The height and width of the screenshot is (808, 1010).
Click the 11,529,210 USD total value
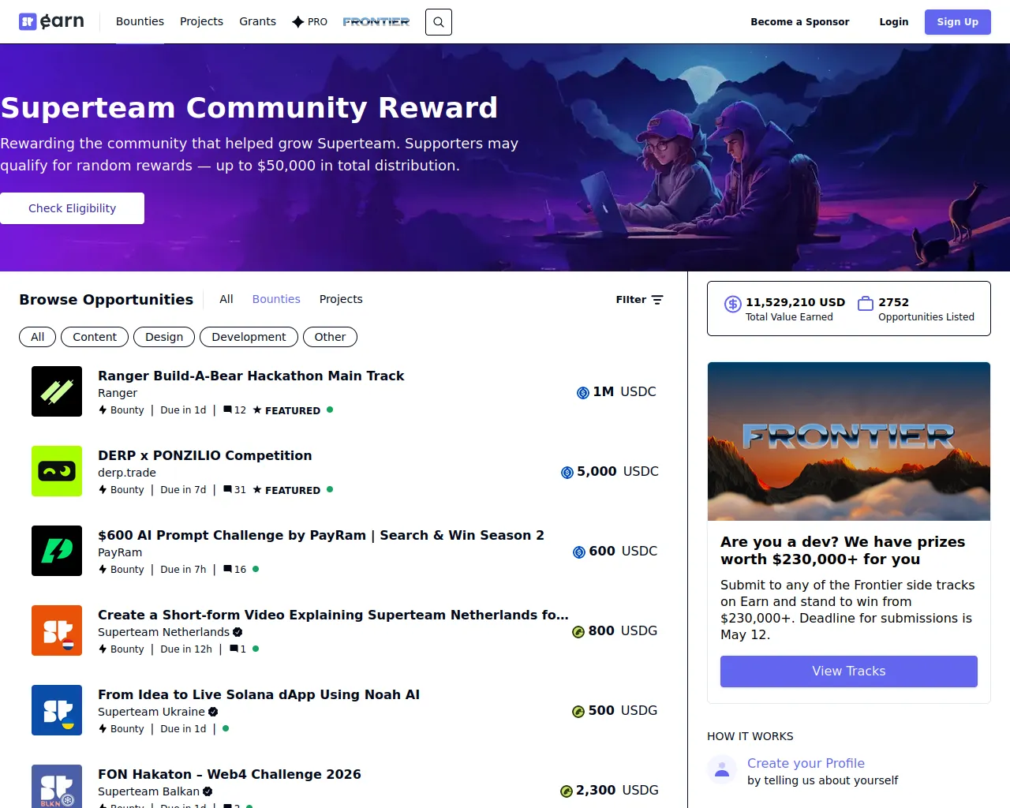[x=795, y=302]
